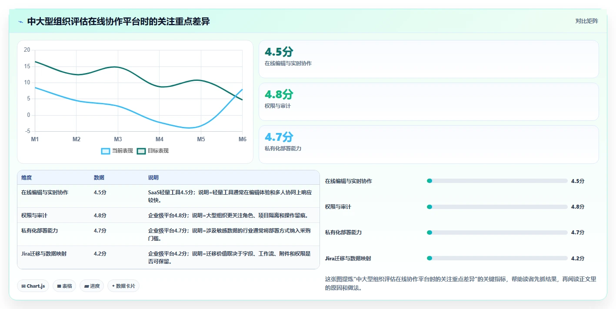
Task: Click the Jira迁移与数据映射 progress bar
Action: click(497, 258)
